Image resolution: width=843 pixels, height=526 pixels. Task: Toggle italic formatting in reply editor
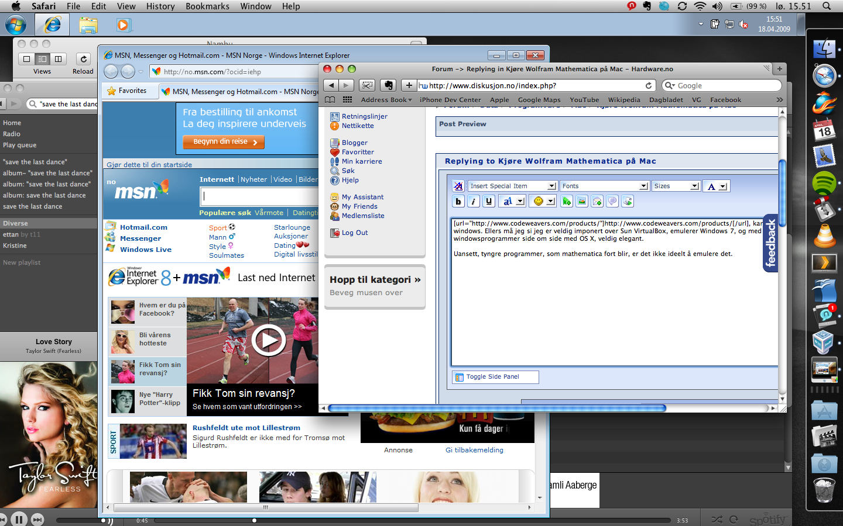click(474, 201)
